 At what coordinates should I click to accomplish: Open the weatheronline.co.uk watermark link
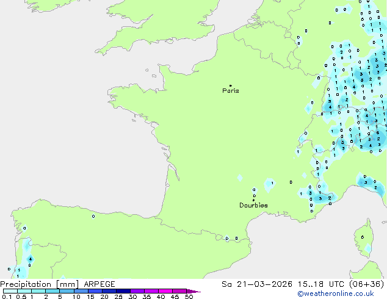349,294
